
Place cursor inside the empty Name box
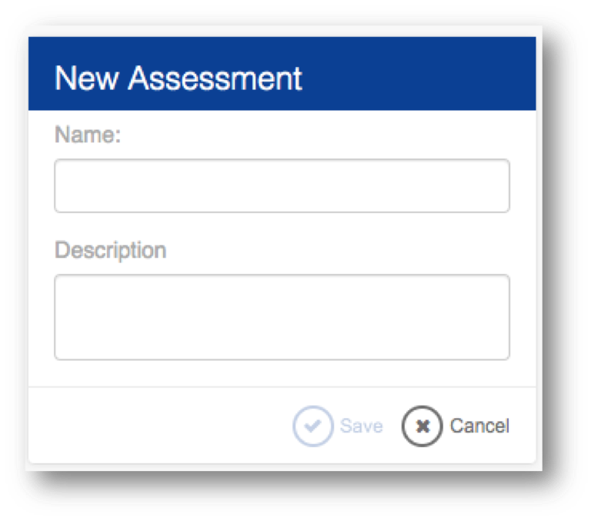pos(282,185)
